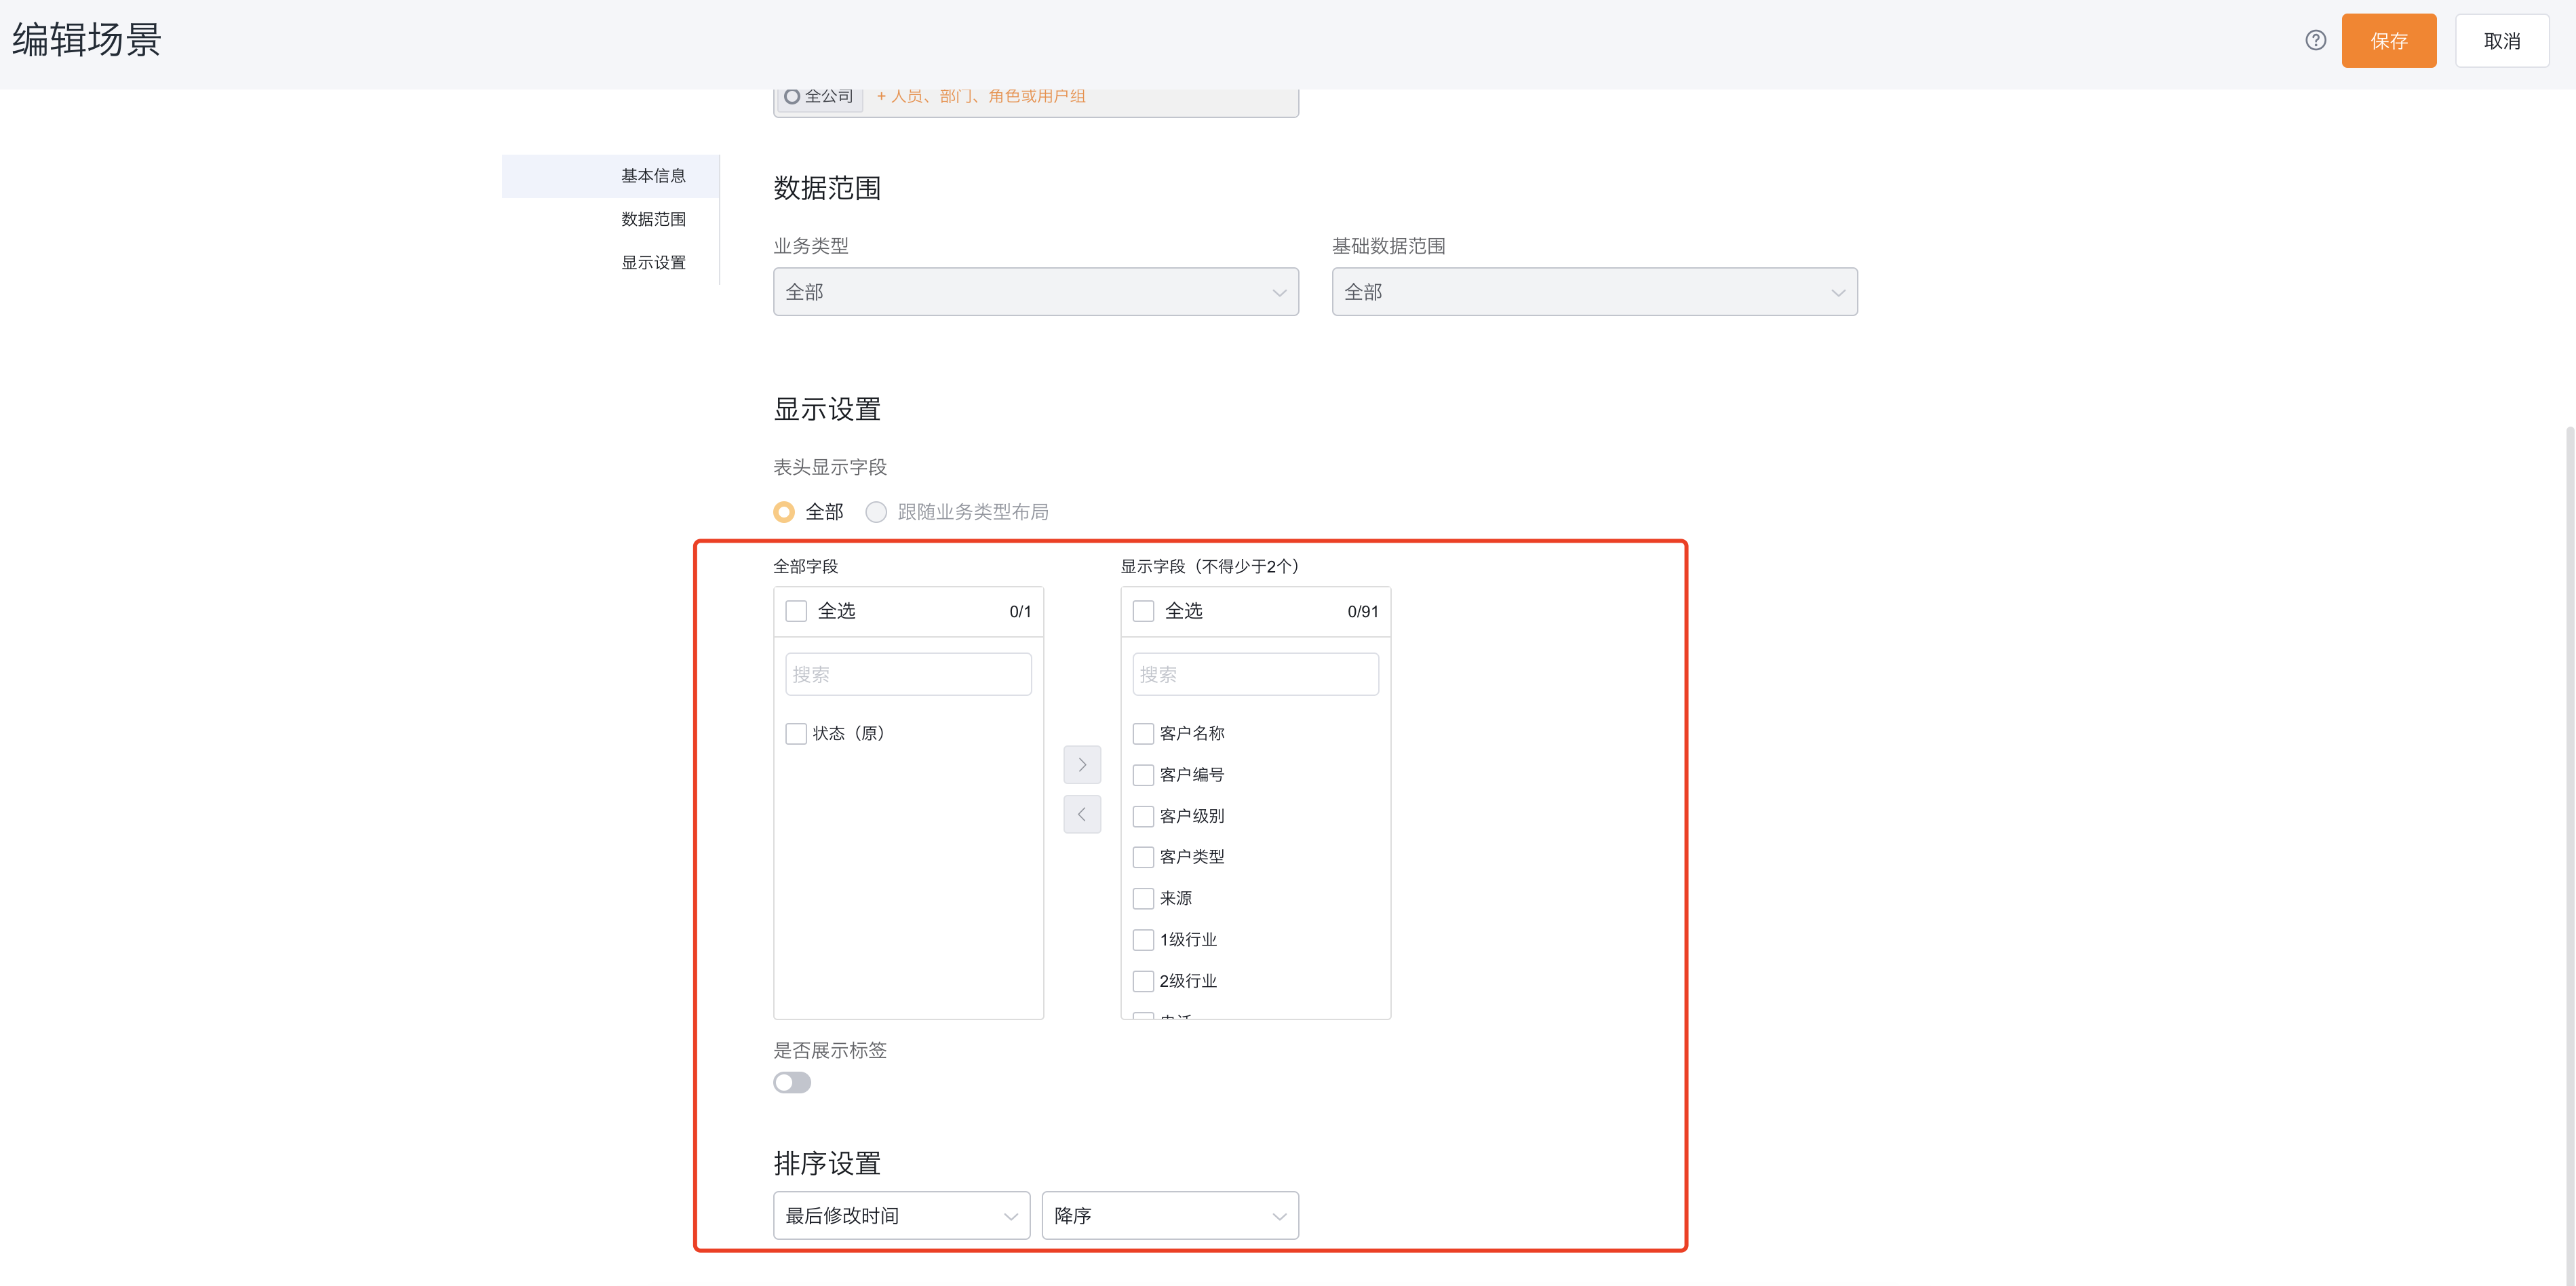Switch to the 数据范围 section
Image resolution: width=2576 pixels, height=1286 pixels.
654,219
